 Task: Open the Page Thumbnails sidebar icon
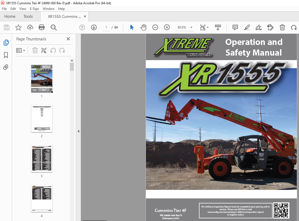click(6, 42)
